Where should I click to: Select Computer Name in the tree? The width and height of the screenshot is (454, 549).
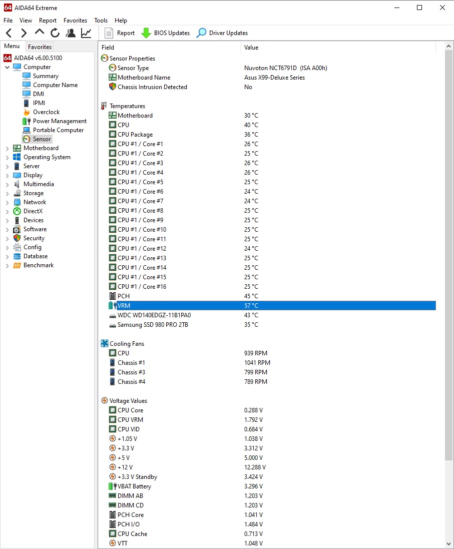click(x=56, y=85)
